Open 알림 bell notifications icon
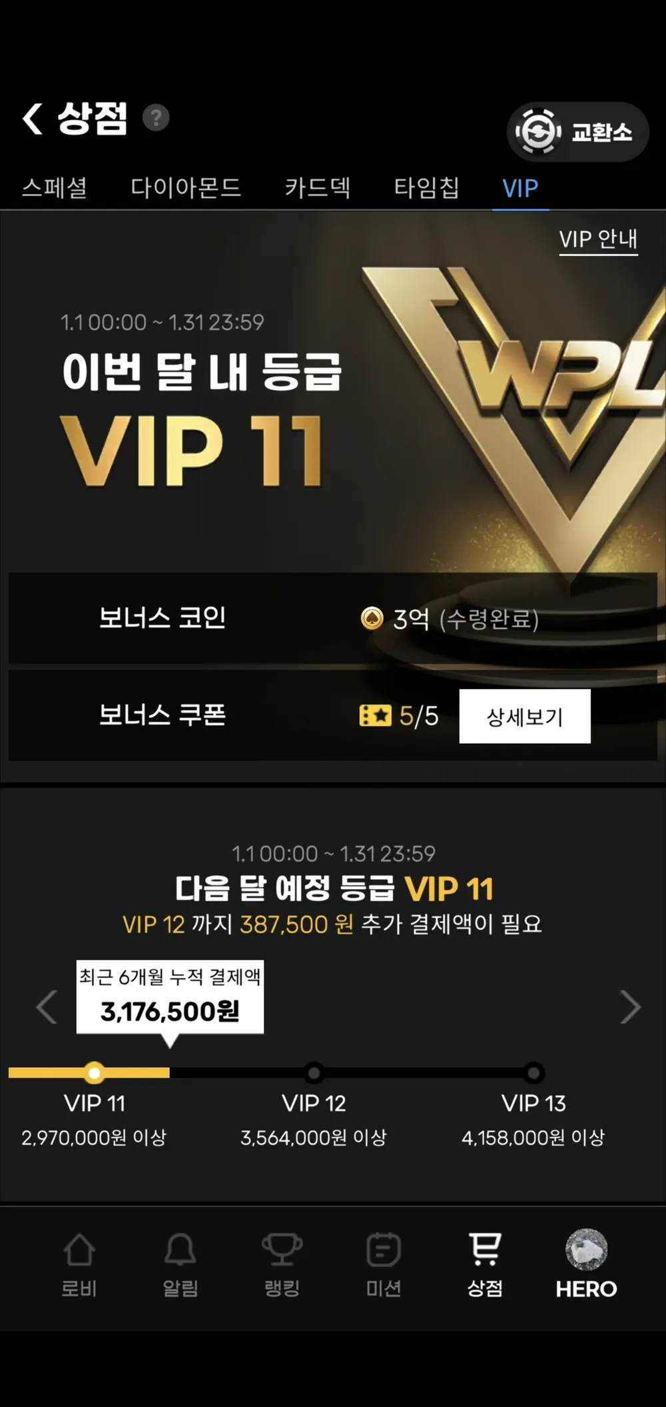This screenshot has width=666, height=1407. point(180,1249)
